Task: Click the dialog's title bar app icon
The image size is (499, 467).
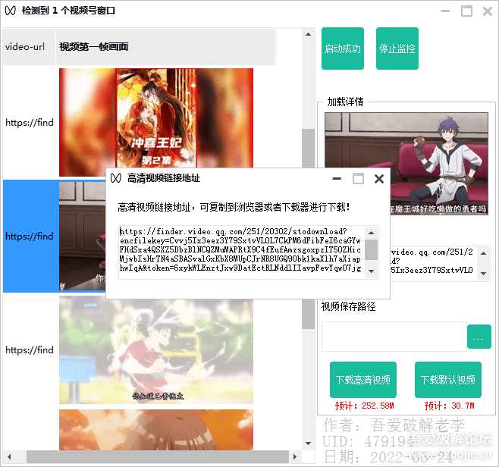Action: [x=116, y=178]
